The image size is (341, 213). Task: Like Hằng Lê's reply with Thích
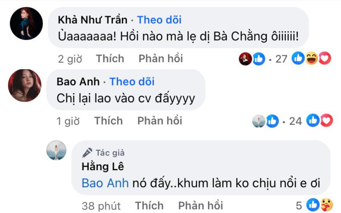pyautogui.click(x=149, y=205)
